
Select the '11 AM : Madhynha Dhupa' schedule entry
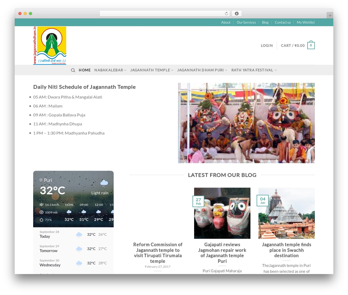pyautogui.click(x=58, y=124)
